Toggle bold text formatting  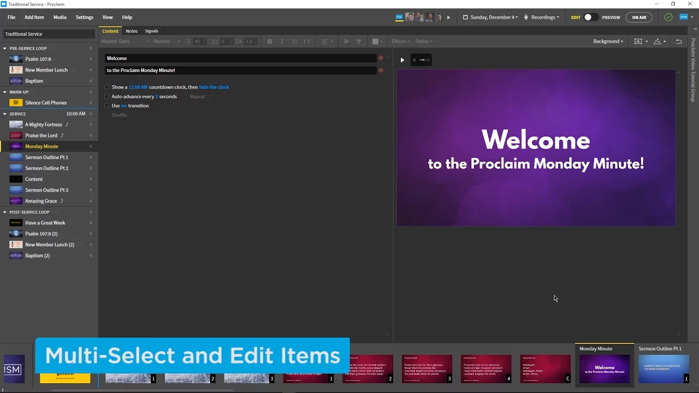tap(270, 41)
